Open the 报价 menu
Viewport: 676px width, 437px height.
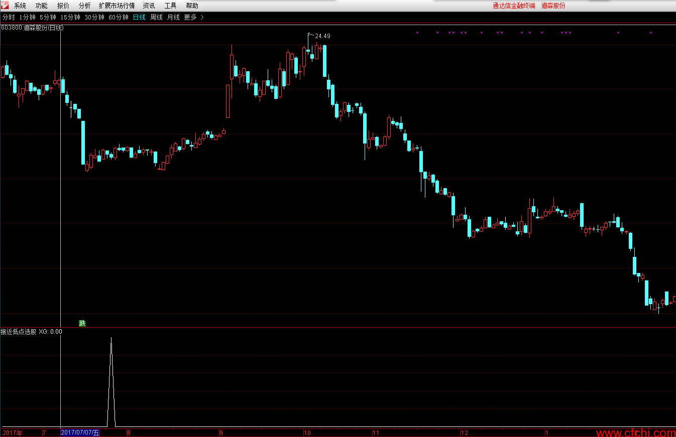point(63,6)
